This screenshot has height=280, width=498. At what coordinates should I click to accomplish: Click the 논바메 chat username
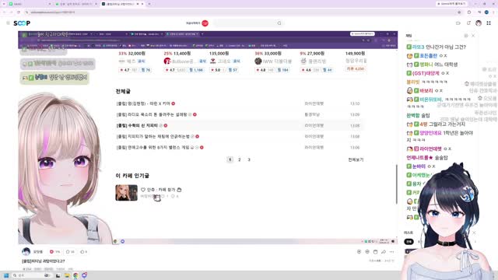(x=419, y=166)
